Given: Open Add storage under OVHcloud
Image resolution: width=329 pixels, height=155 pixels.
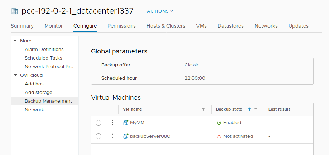Looking at the screenshot, I should 38,93.
